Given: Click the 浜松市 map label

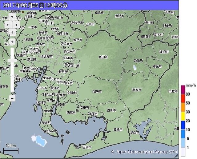Looking at the screenshot, I should pyautogui.click(x=173, y=91).
